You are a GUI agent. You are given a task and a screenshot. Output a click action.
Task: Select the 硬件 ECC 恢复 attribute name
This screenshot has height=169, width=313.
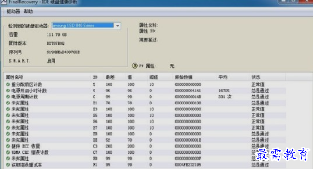(26, 146)
